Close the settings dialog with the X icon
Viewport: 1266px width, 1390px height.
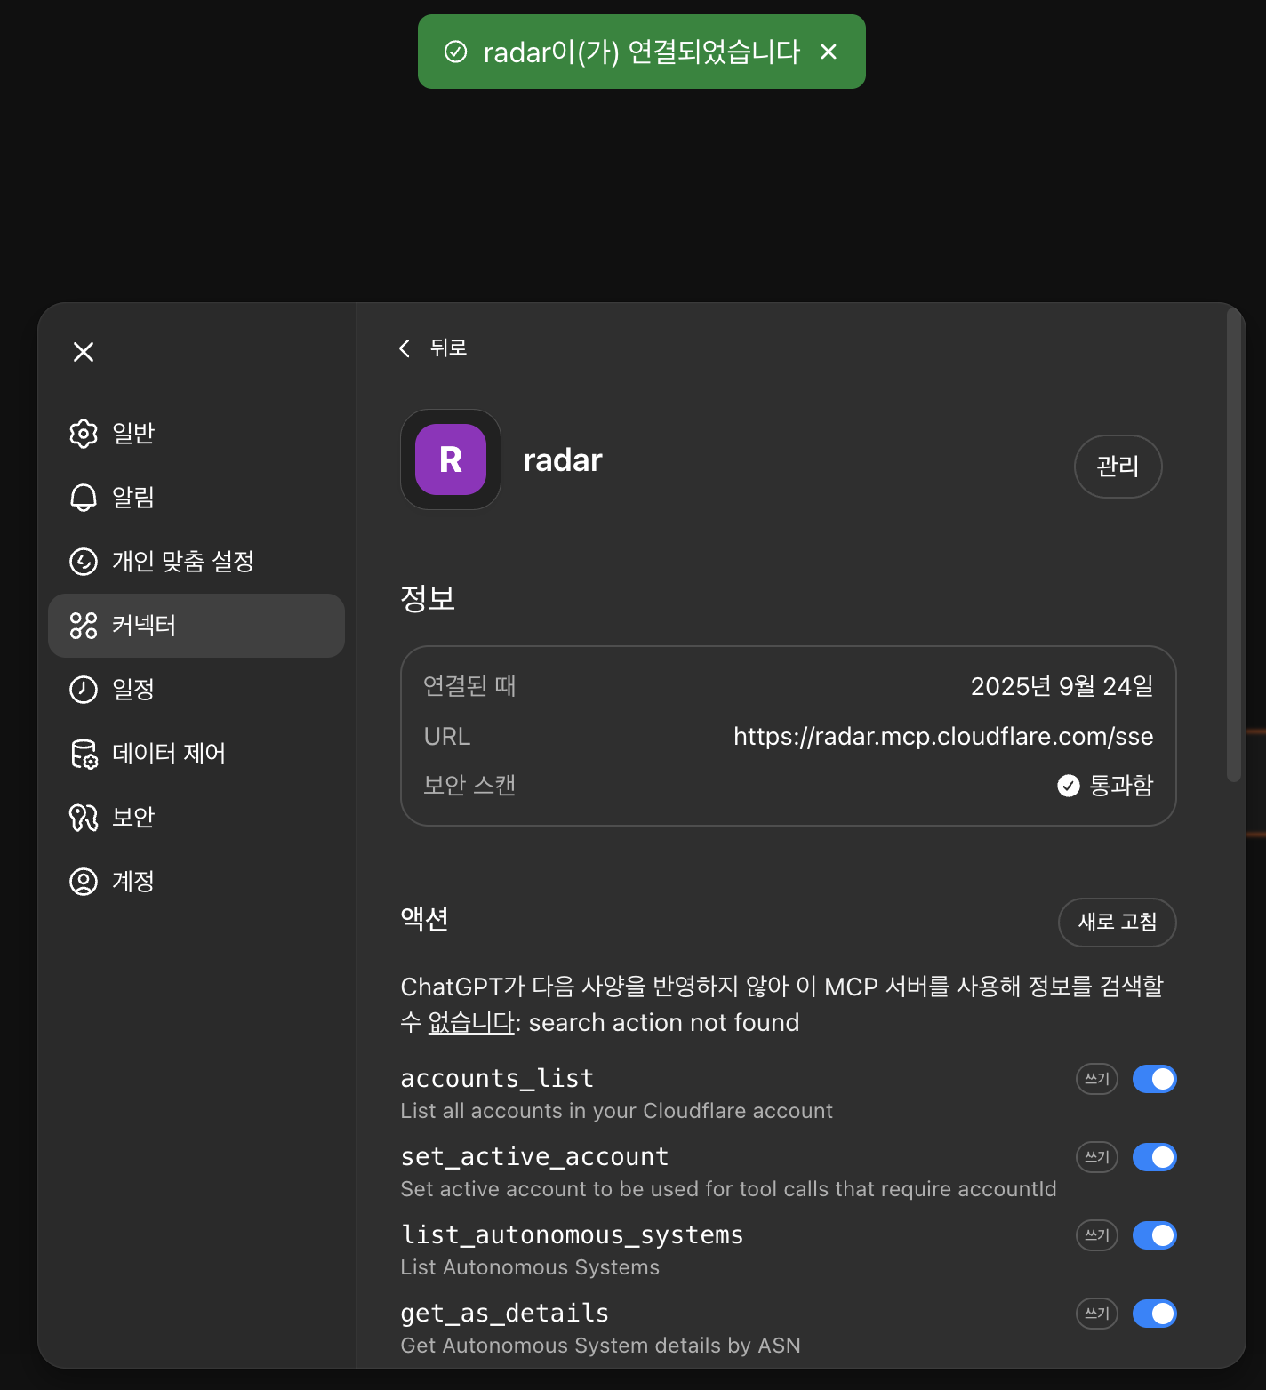pyautogui.click(x=84, y=352)
